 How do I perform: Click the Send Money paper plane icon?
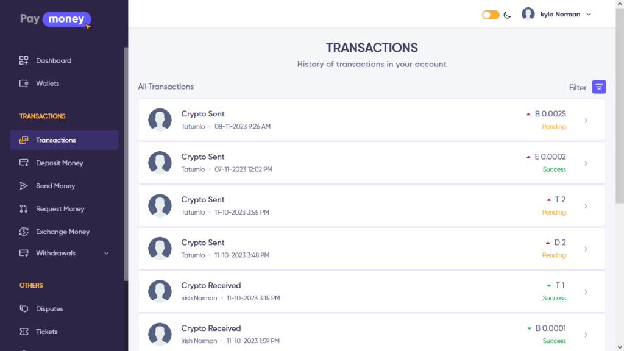click(24, 186)
